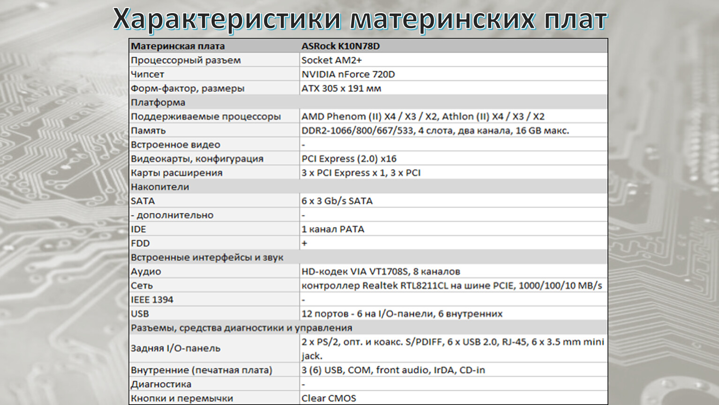Click the 'NVIDIA nForce 720D' value
Viewport: 719px width, 405px height.
[x=348, y=74]
